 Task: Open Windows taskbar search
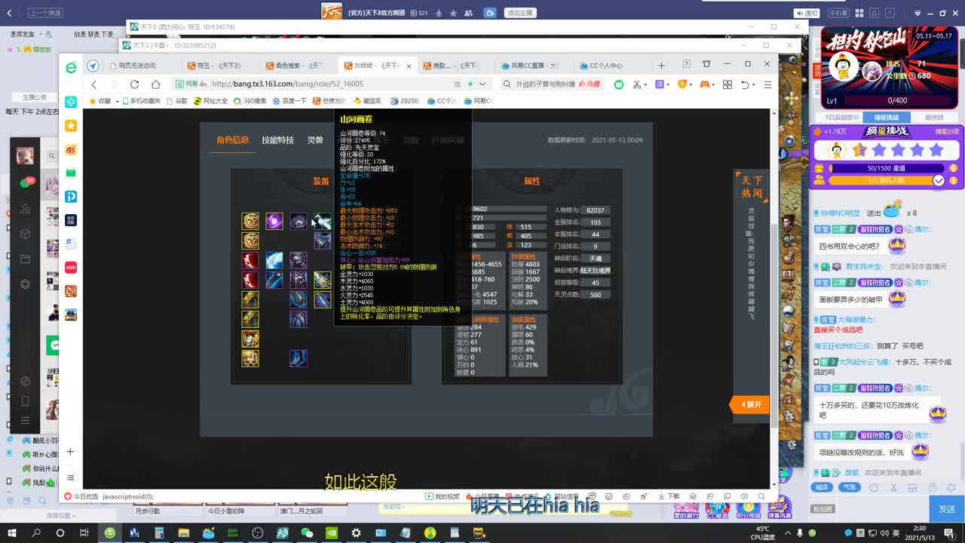36,532
